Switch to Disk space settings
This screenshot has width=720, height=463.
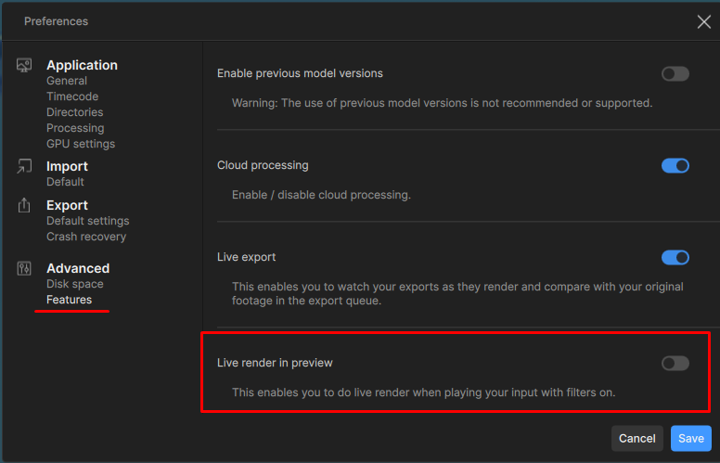75,285
